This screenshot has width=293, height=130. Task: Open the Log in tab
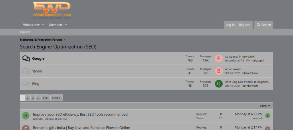pos(230,25)
